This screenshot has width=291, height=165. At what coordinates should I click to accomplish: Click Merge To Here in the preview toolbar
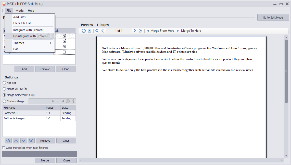(189, 31)
